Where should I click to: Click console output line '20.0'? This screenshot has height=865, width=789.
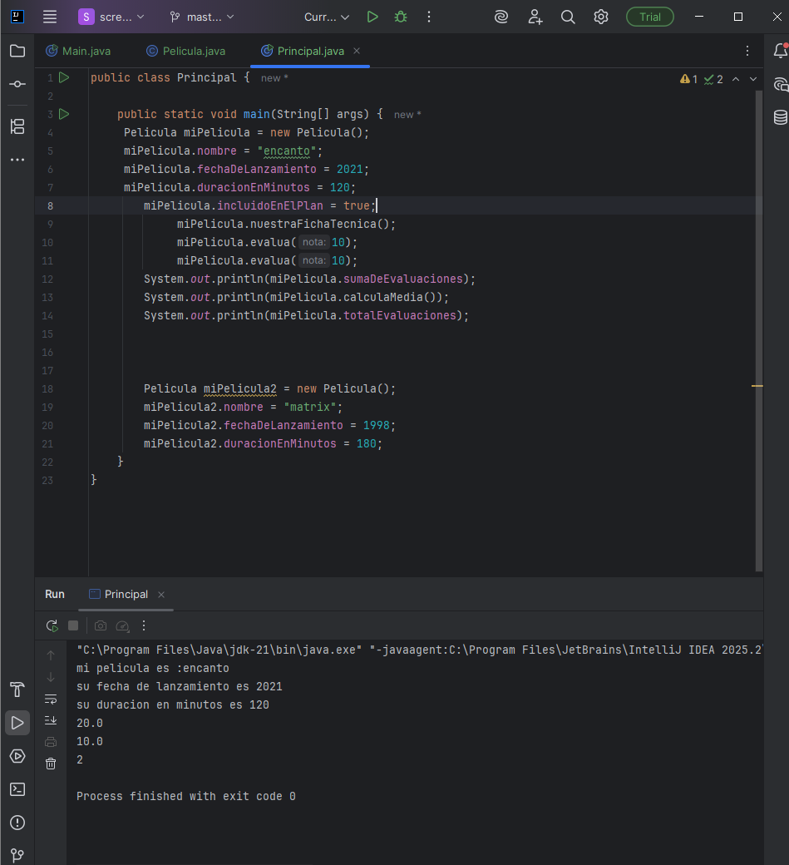[x=89, y=723]
